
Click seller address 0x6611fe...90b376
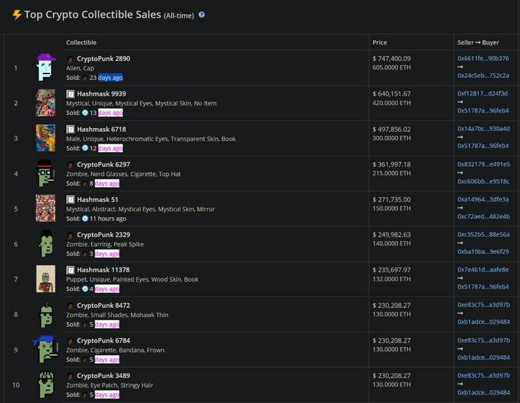pyautogui.click(x=483, y=58)
